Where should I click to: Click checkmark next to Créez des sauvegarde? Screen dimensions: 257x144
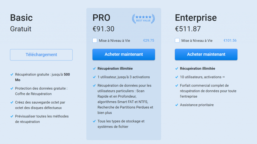[x=12, y=102]
